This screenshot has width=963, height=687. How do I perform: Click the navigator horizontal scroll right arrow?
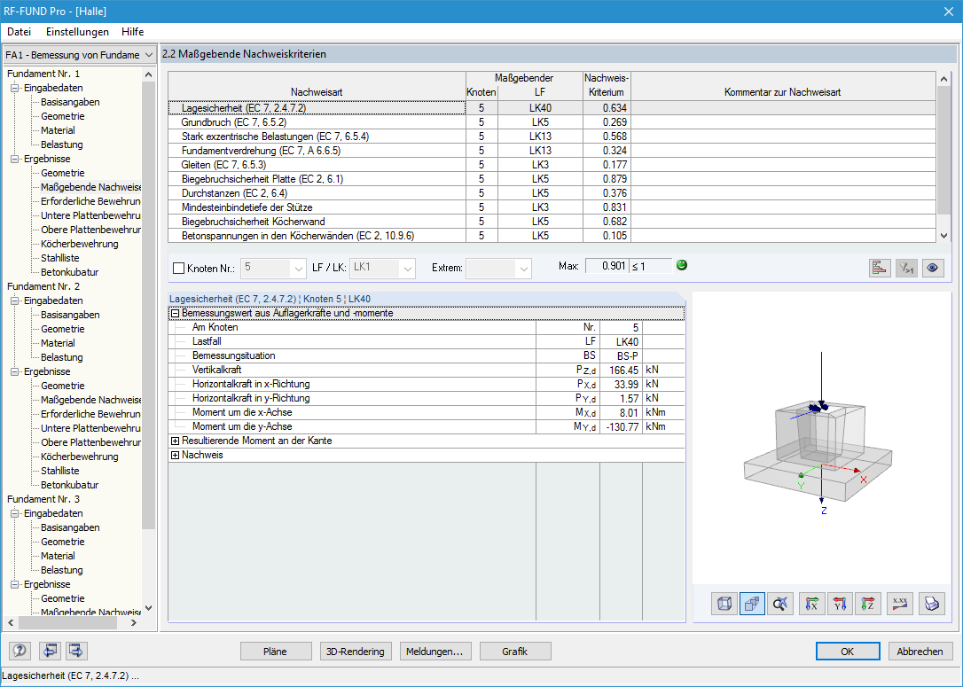coord(134,622)
